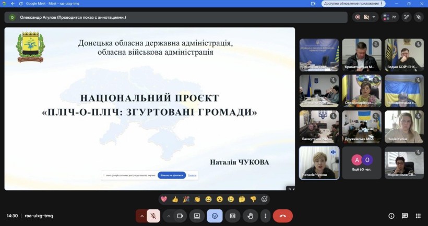Viewport: 428px width, 226px height.
Task: Toggle the crossed-out captions/camera icon in top bar
Action: click(366, 17)
